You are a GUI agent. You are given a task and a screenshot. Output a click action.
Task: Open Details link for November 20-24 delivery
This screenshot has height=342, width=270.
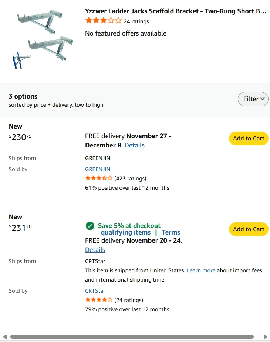tap(95, 250)
